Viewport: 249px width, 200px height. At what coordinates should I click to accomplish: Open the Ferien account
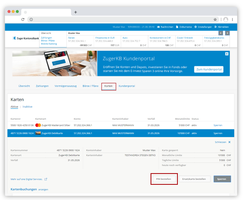click(x=80, y=41)
